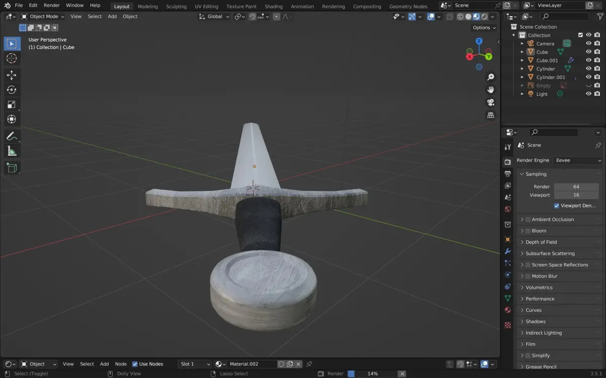This screenshot has height=378, width=606.
Task: Select the Measure tool
Action: pos(12,151)
